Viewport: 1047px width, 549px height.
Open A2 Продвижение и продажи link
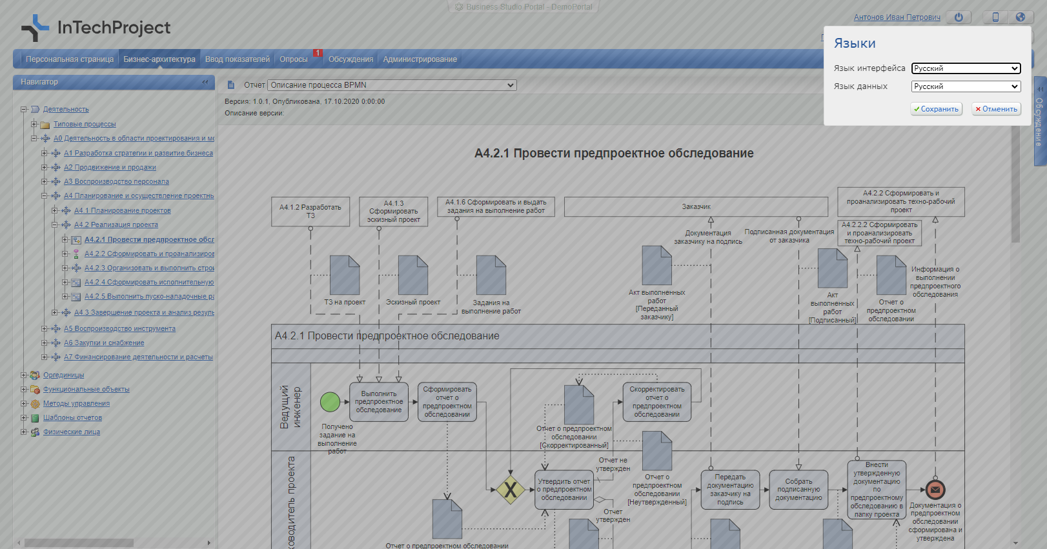(x=110, y=168)
